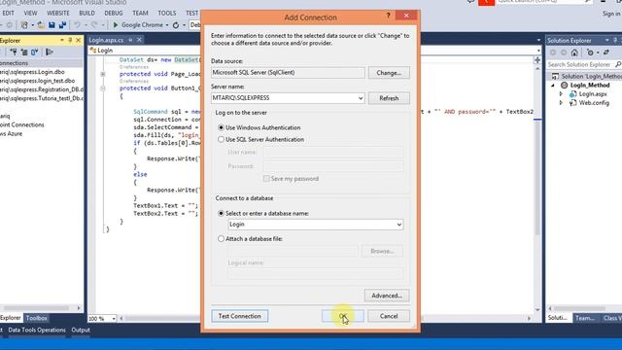The image size is (622, 350).
Task: Expand the Login.aspx node
Action: click(x=562, y=94)
